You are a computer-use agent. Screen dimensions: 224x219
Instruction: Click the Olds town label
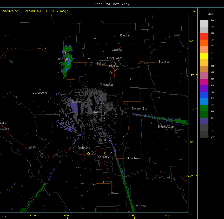(101, 102)
